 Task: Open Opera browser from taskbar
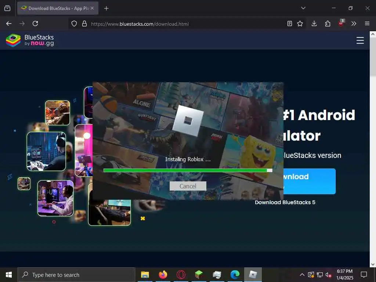(x=181, y=275)
